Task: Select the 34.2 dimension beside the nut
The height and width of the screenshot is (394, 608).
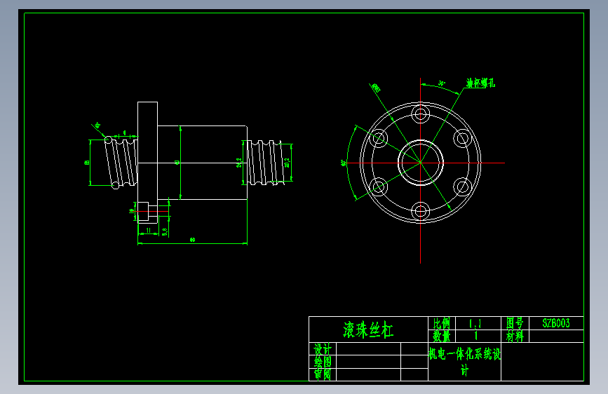Action: [239, 163]
